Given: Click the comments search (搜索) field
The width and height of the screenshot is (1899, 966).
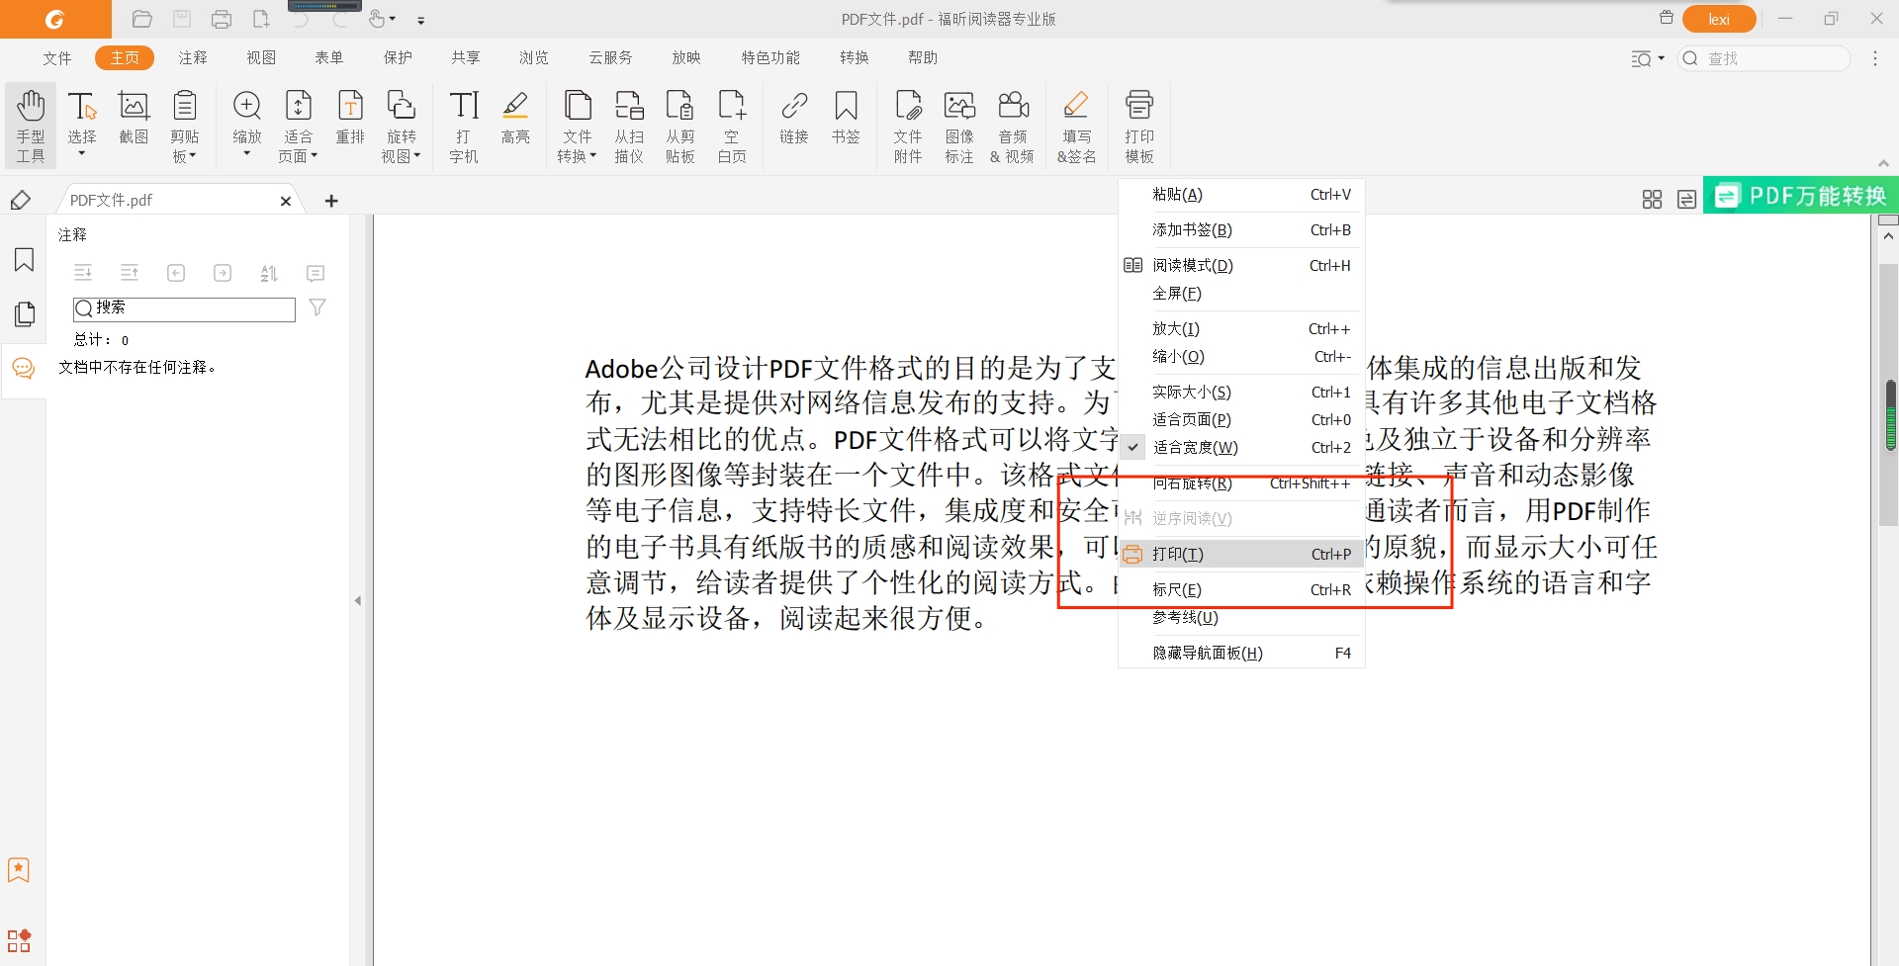Looking at the screenshot, I should click(x=193, y=308).
